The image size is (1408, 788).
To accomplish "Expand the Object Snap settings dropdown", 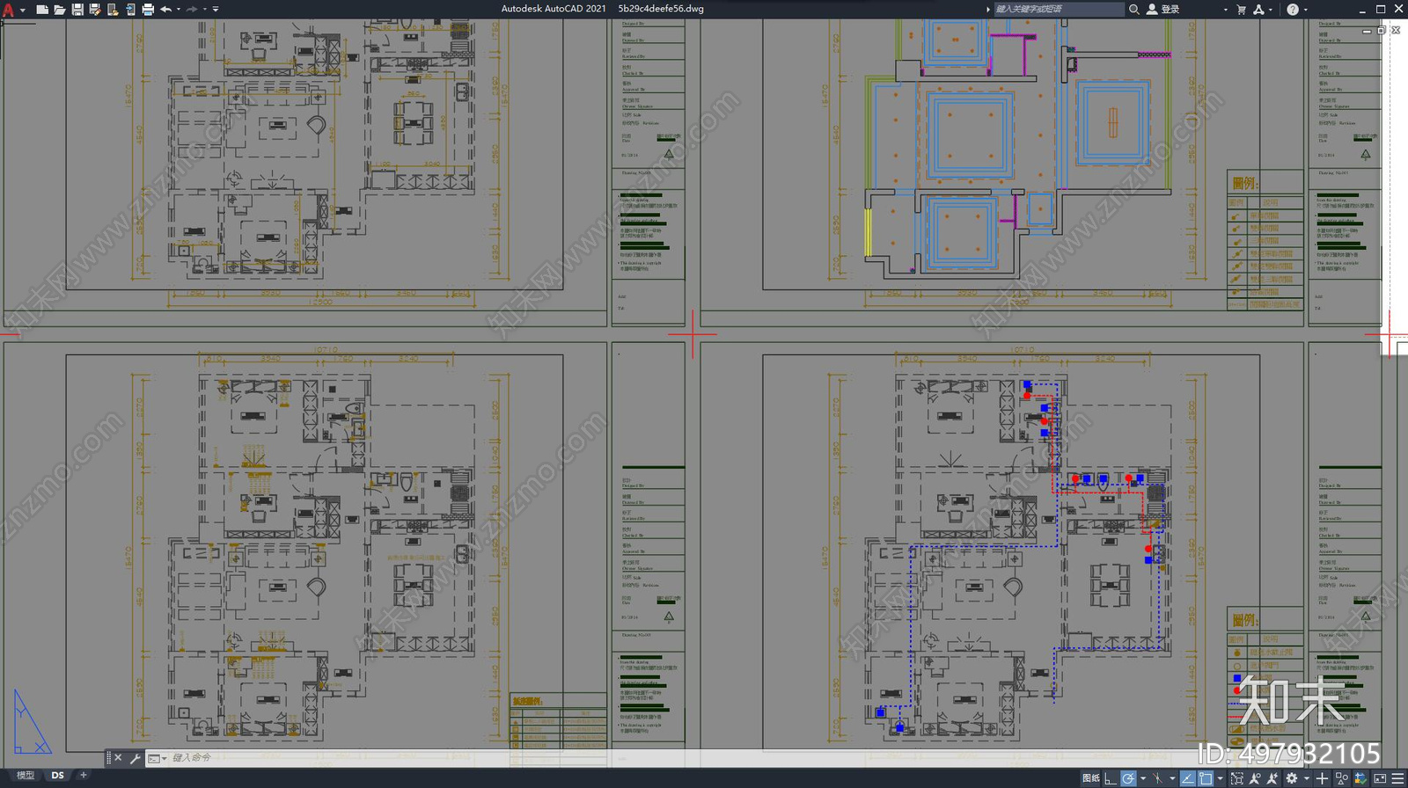I will 1220,778.
